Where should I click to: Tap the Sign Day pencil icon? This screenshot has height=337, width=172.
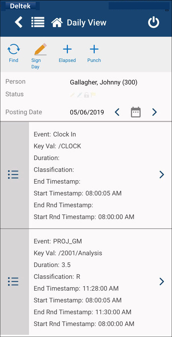(x=40, y=49)
